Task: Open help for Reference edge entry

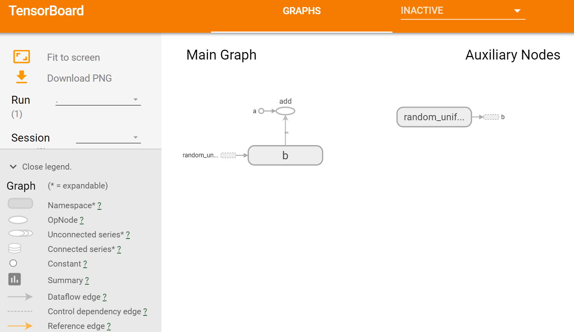Action: point(109,326)
